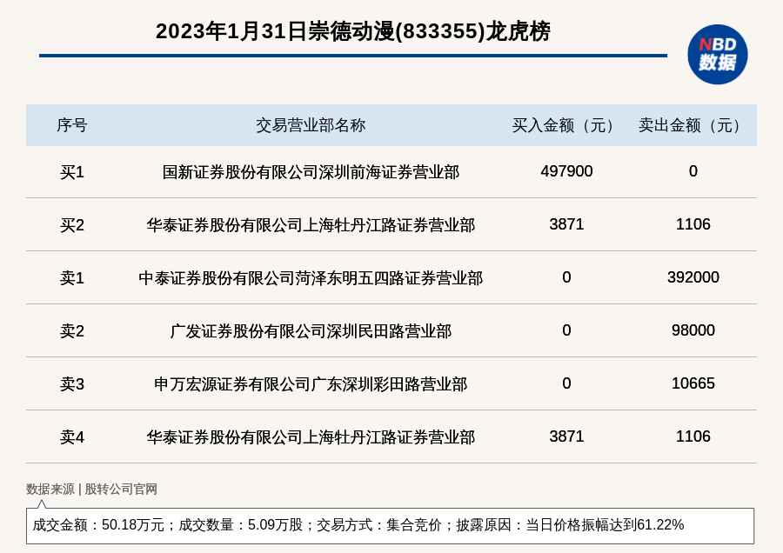Click the buy amount 0 in row 卖2
The height and width of the screenshot is (553, 783).
click(566, 330)
